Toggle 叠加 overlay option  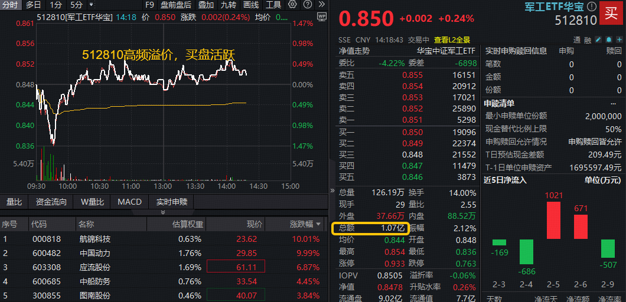pyautogui.click(x=206, y=5)
